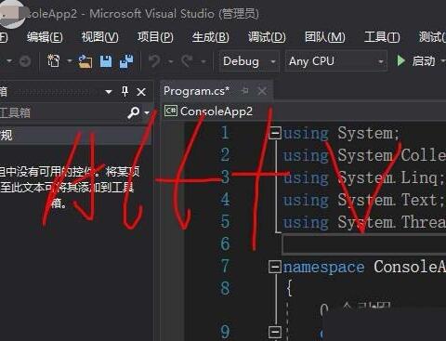Close the Program.cs tab
Image resolution: width=446 pixels, height=341 pixels.
click(x=262, y=91)
